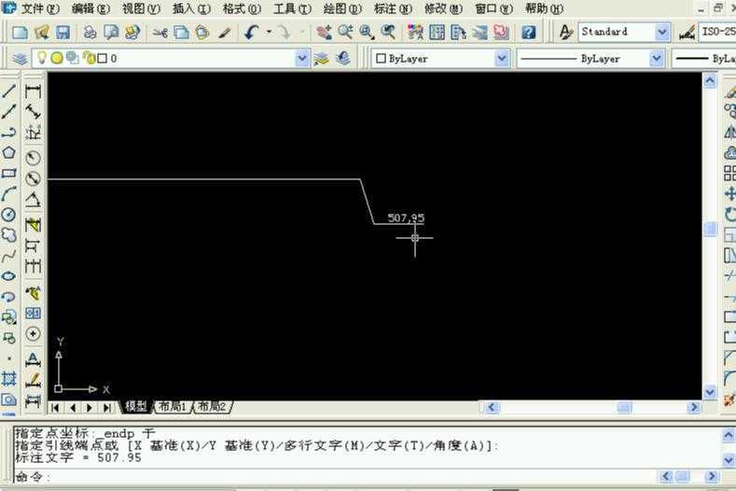Select the Ellipse draw tool
The width and height of the screenshot is (736, 491).
[x=9, y=276]
